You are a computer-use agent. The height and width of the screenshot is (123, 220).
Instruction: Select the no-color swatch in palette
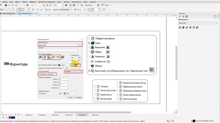point(8,118)
